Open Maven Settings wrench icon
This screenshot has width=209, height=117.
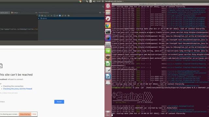69,16
